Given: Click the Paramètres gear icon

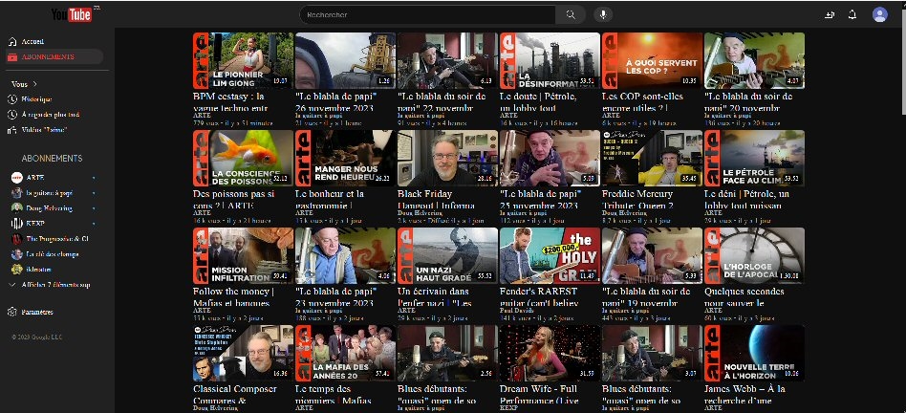Looking at the screenshot, I should coord(12,312).
